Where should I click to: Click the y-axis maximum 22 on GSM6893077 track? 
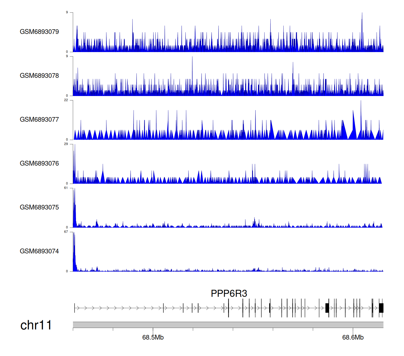coord(66,100)
